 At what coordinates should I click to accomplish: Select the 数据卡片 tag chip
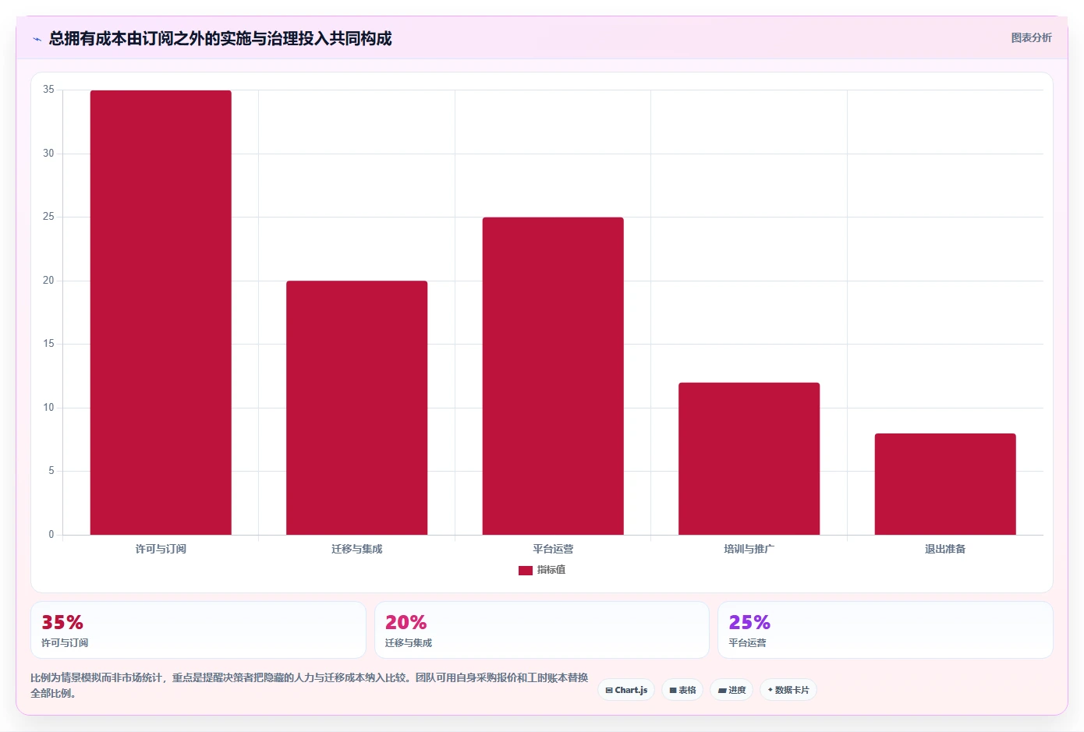click(788, 690)
